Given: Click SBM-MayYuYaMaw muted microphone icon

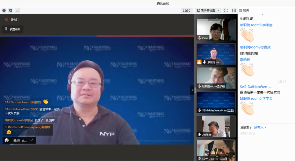Looking at the screenshot, I should point(199,110).
